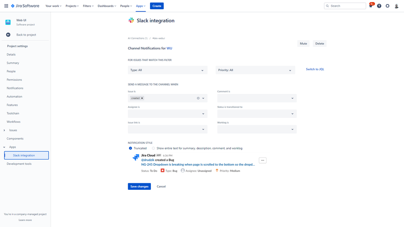404x227 pixels.
Task: Open the Issue link is dropdown
Action: pyautogui.click(x=167, y=129)
